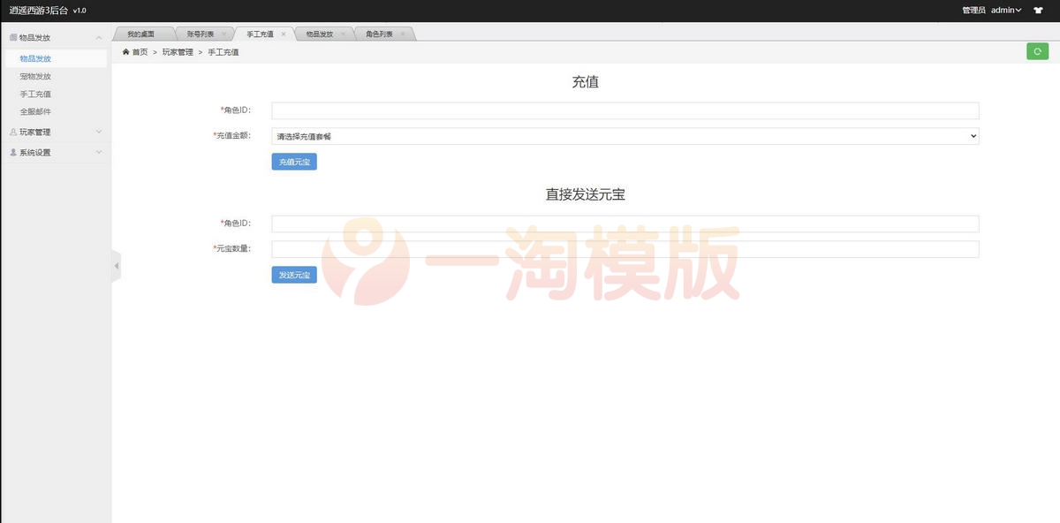Collapse the 物品发放 sidebar section

coord(99,37)
